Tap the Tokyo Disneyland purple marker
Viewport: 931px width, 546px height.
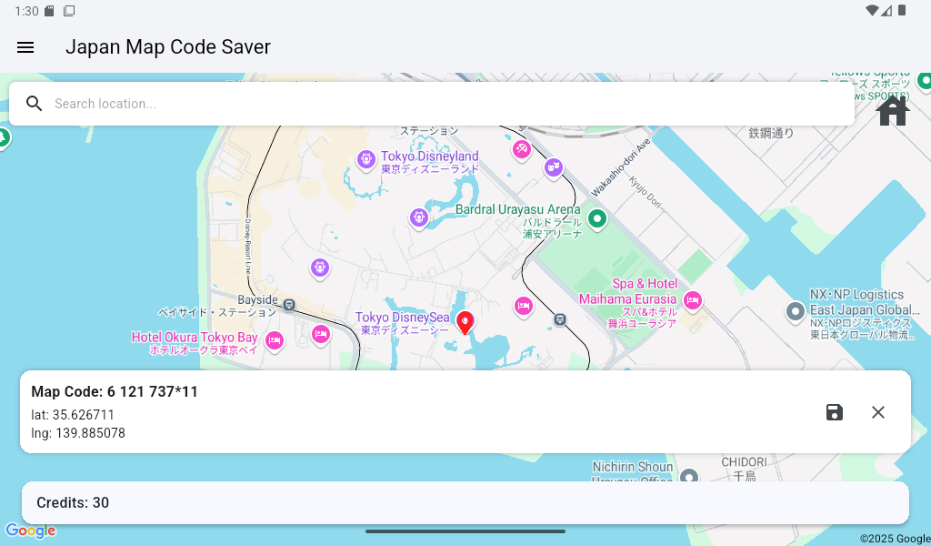[365, 160]
